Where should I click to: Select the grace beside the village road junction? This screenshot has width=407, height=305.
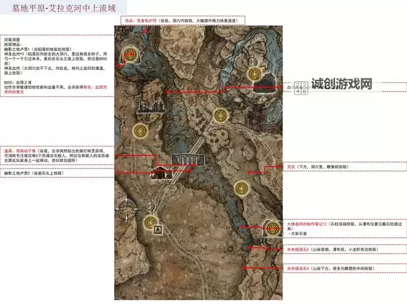[x=221, y=115]
